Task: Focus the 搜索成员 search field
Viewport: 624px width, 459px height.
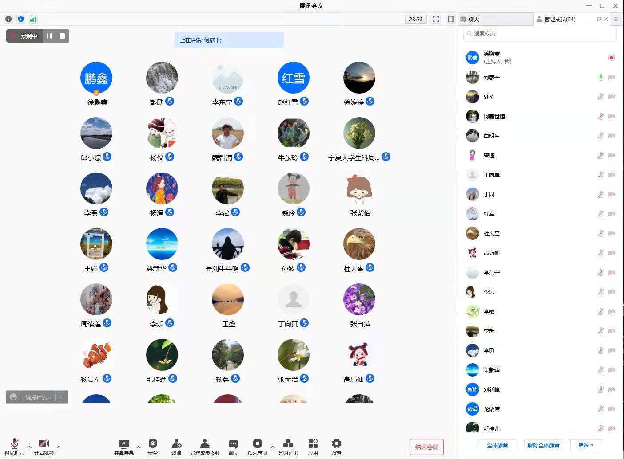Action: [x=540, y=34]
